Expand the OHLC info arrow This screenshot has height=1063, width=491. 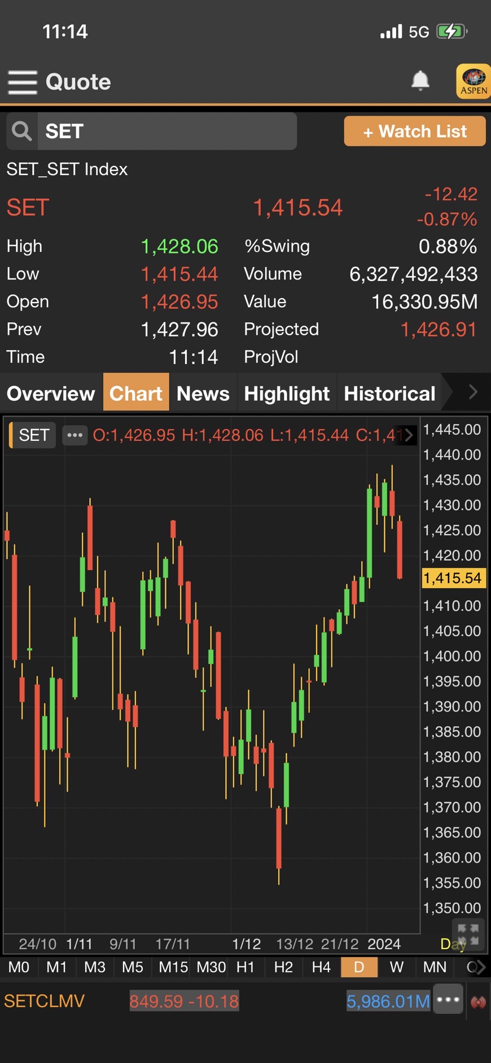coord(409,435)
